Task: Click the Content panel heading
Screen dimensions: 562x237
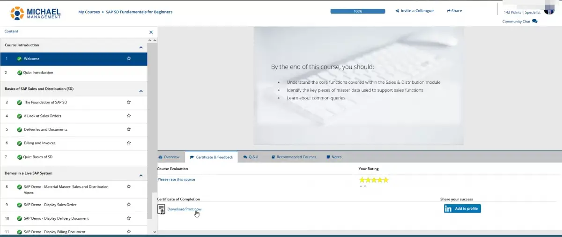Action: coord(11,31)
